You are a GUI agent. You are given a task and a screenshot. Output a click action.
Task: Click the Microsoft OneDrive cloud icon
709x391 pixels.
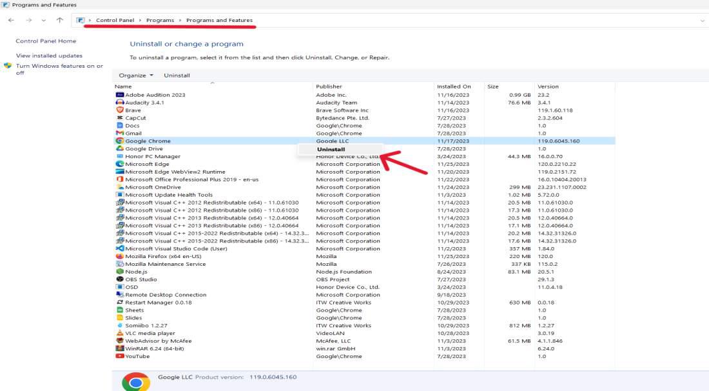click(120, 187)
